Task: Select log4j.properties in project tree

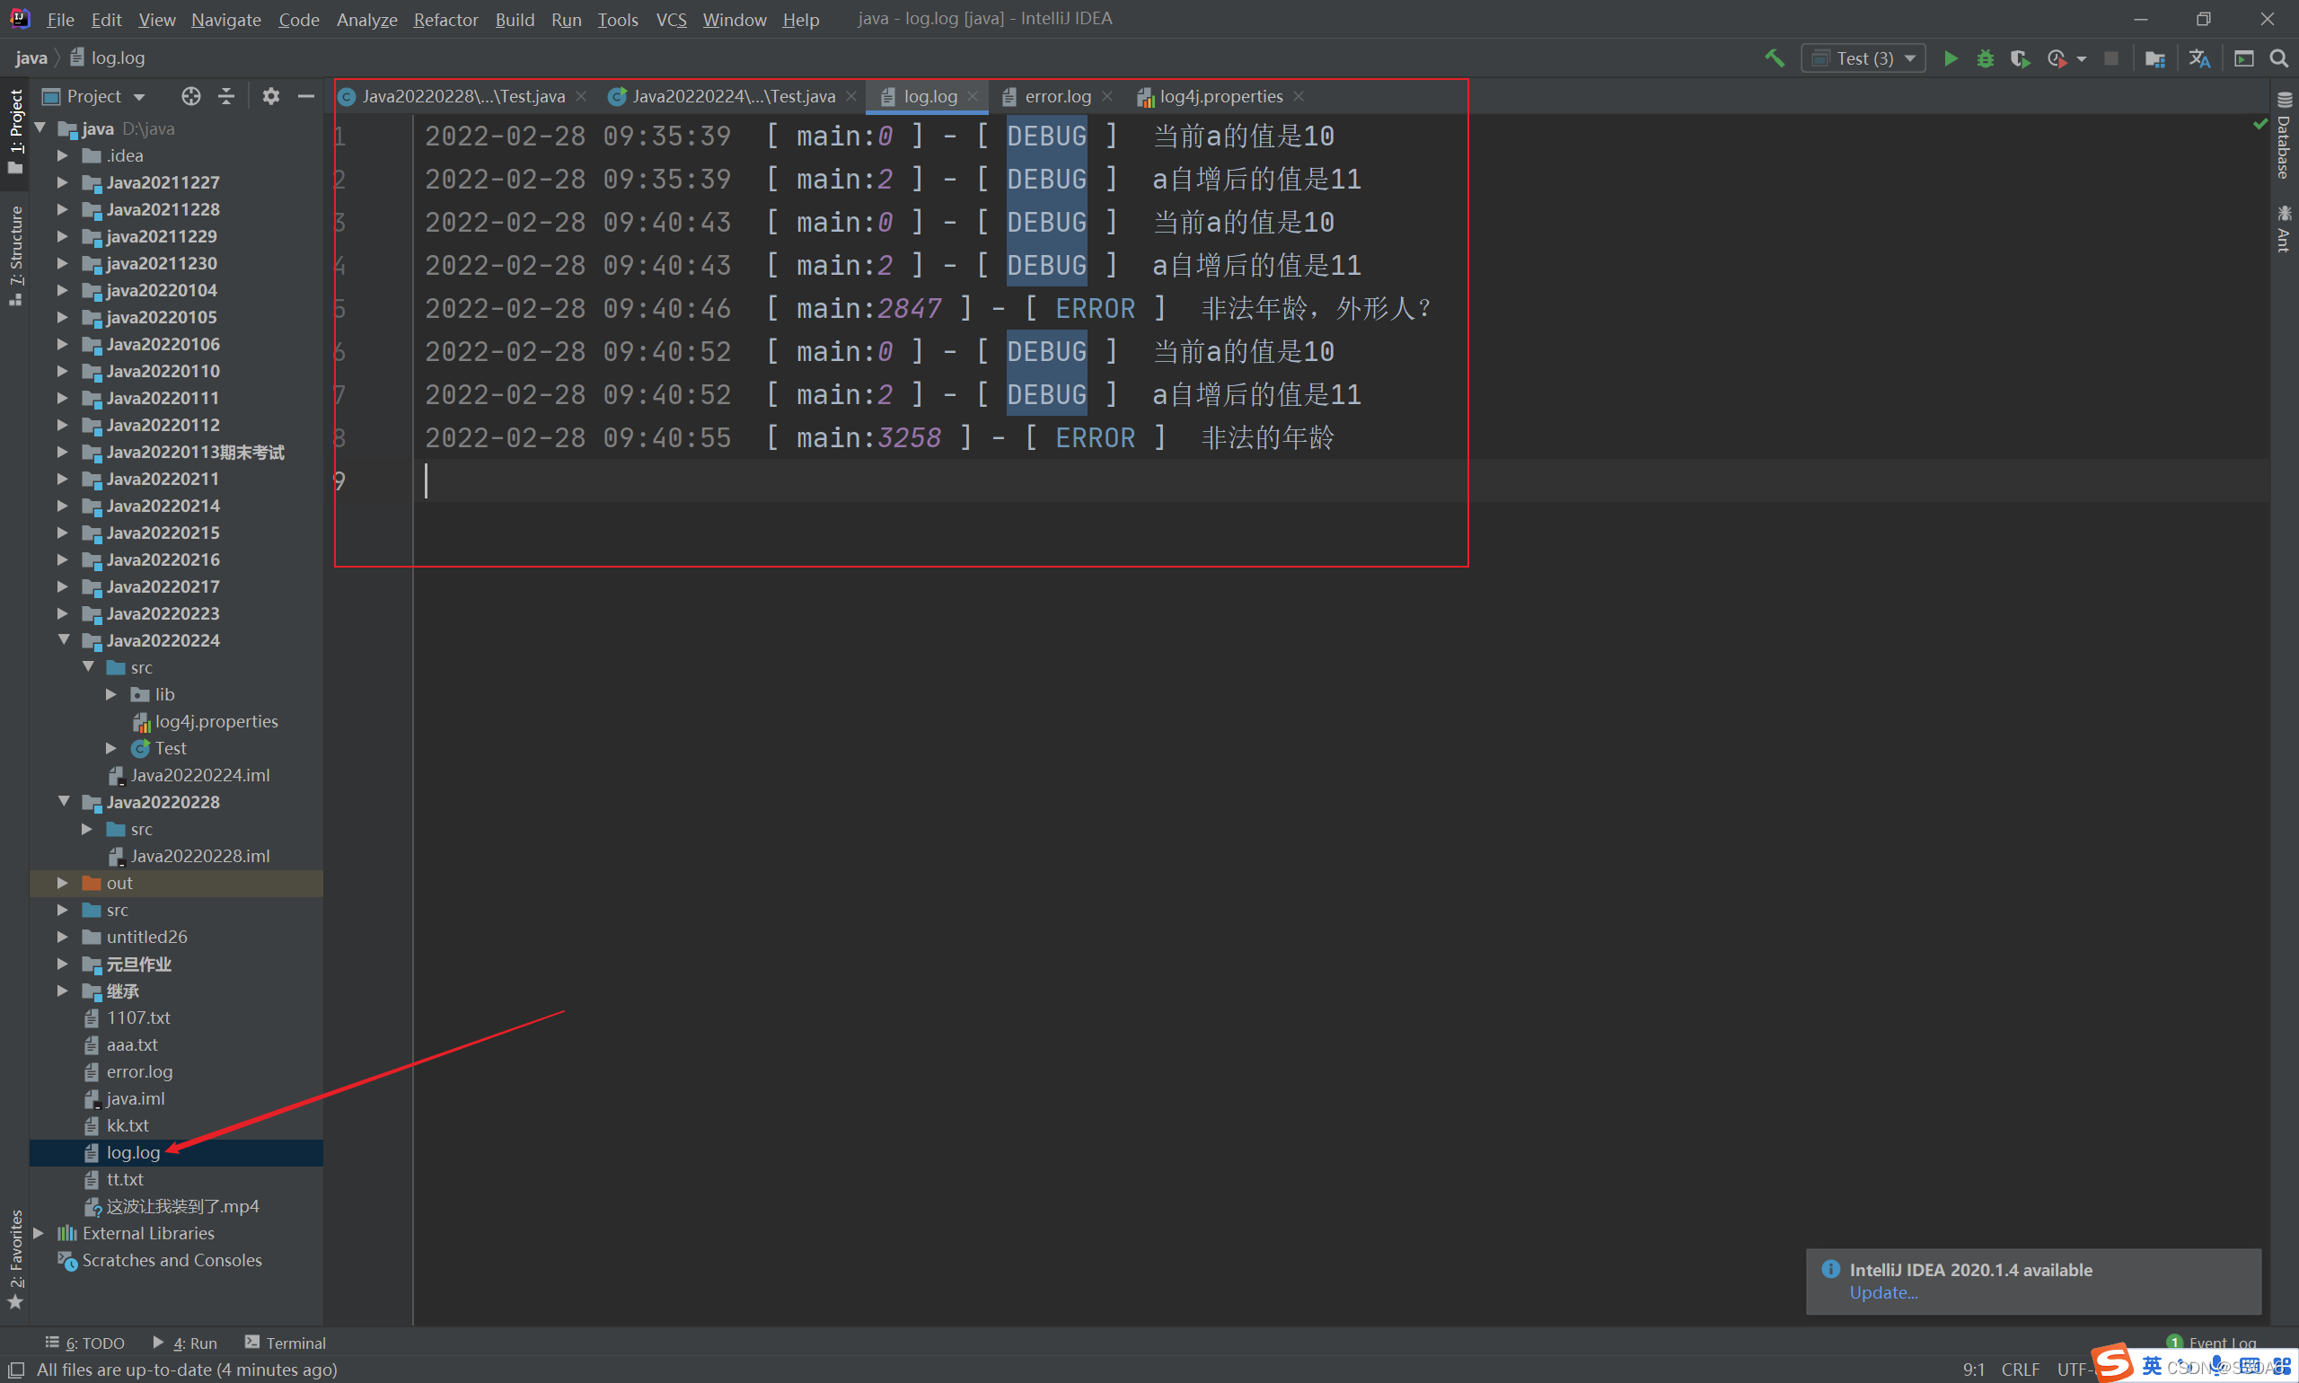Action: pyautogui.click(x=216, y=721)
